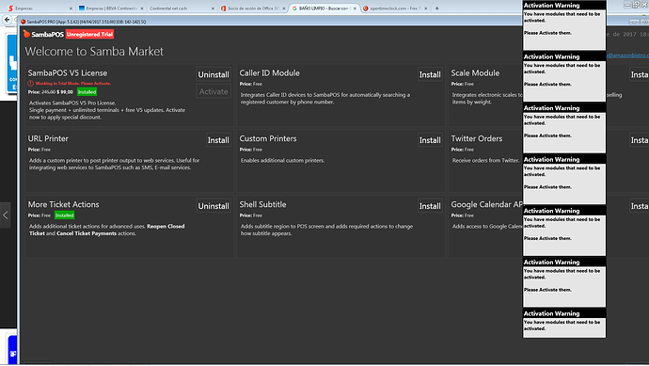The height and width of the screenshot is (366, 649).
Task: Click the bottom Activation Warning popup
Action: pyautogui.click(x=564, y=324)
